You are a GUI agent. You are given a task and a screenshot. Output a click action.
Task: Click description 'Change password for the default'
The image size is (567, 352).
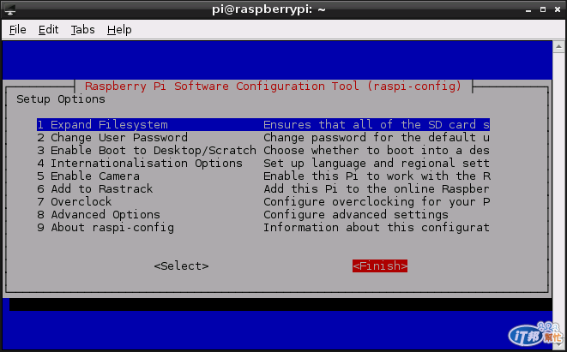(370, 138)
